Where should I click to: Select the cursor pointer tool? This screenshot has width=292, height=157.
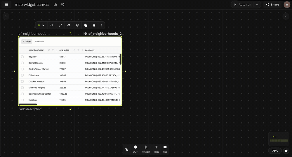127,149
